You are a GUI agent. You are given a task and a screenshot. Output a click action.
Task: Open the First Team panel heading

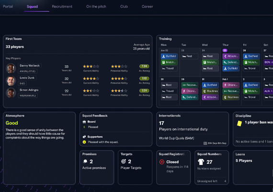click(13, 39)
